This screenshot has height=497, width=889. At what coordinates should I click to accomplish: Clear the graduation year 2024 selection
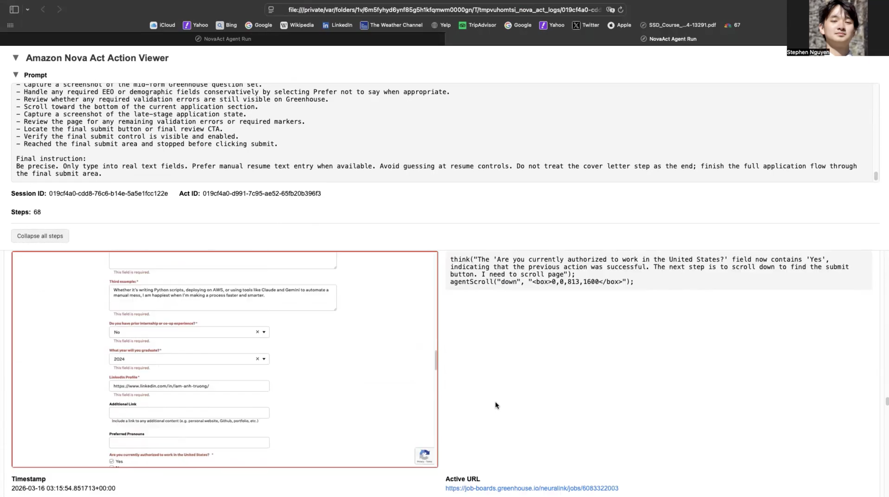(x=257, y=359)
